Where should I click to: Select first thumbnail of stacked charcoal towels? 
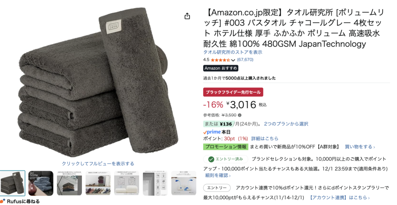[13, 183]
